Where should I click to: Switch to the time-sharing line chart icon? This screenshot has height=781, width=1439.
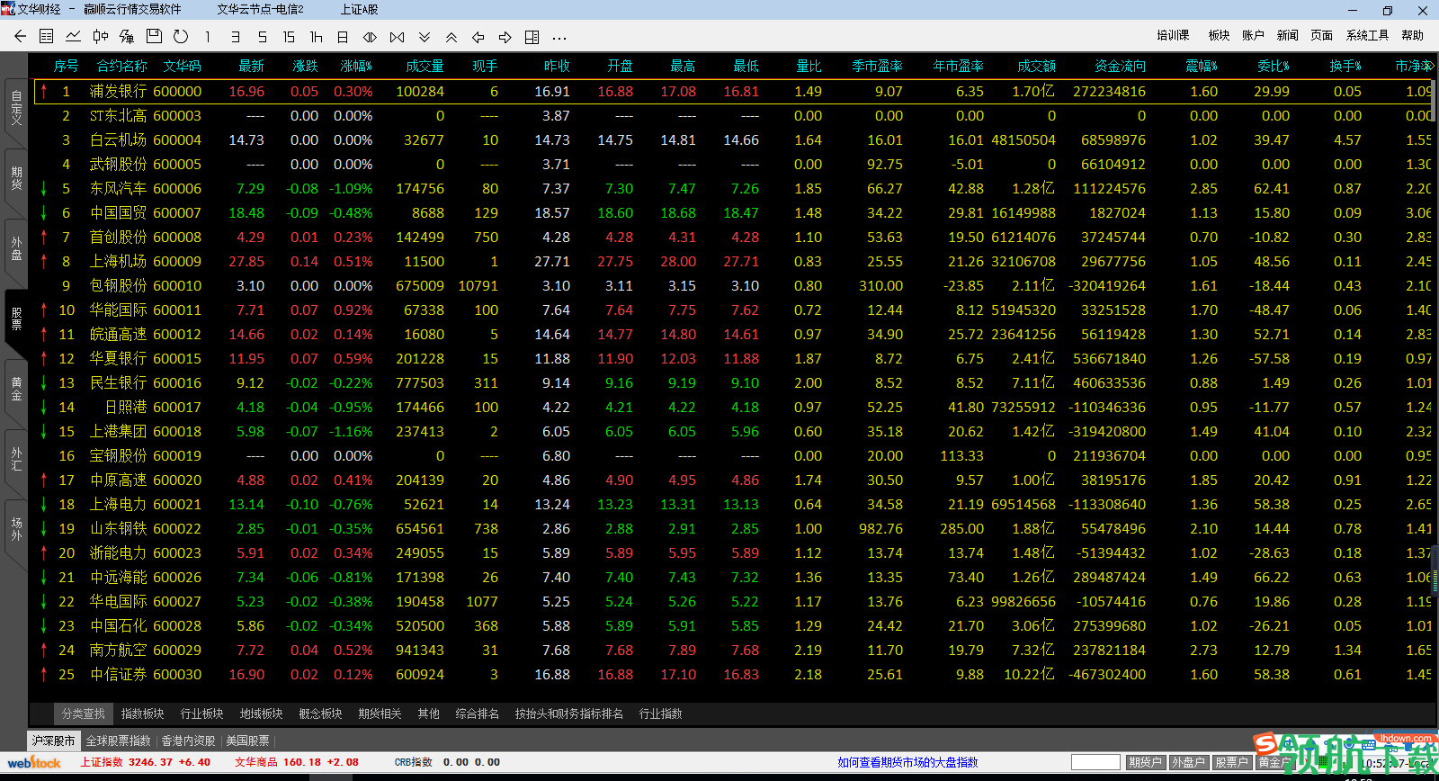pyautogui.click(x=74, y=37)
